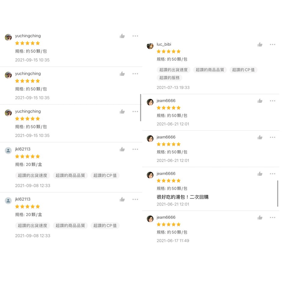Open the luc_bibi username profile link
This screenshot has width=284, height=284.
[164, 44]
